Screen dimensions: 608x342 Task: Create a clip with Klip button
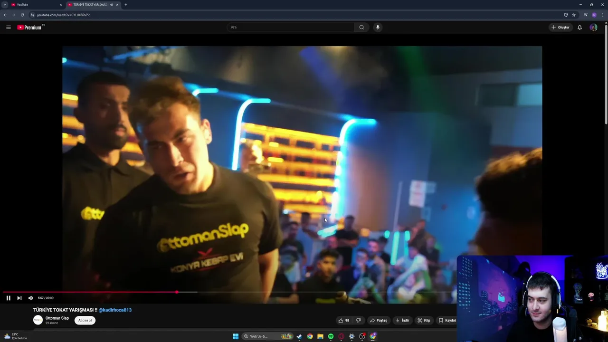pos(424,321)
